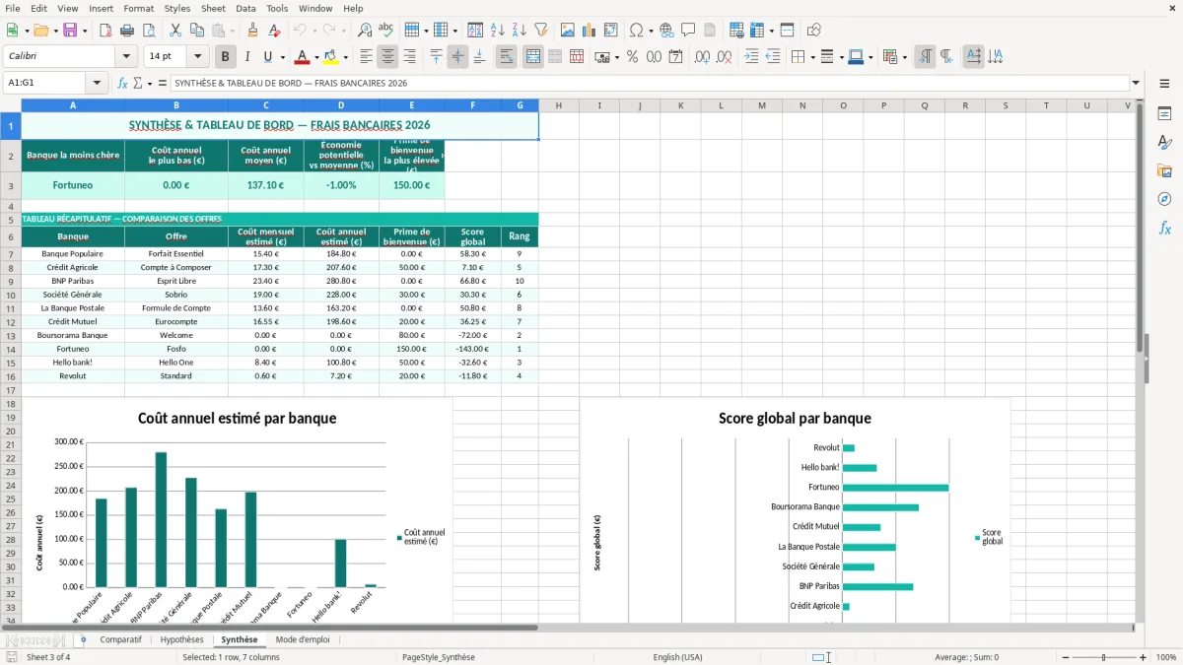Toggle Align Right
The width and height of the screenshot is (1183, 665).
pos(409,57)
